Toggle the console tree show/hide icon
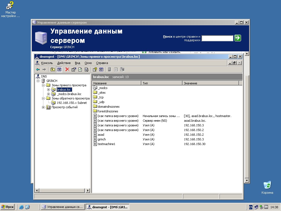The height and width of the screenshot is (211, 281). [59, 70]
